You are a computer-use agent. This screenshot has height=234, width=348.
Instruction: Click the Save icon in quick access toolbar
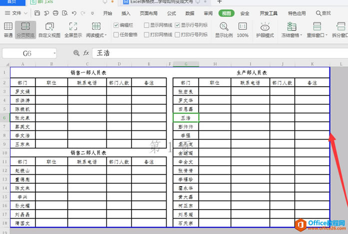point(37,13)
